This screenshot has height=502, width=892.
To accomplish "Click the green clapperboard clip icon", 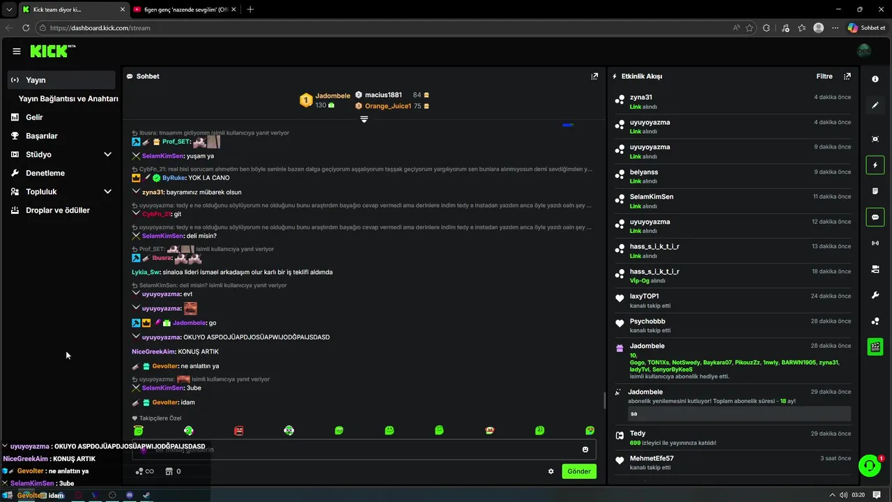I will tap(875, 347).
